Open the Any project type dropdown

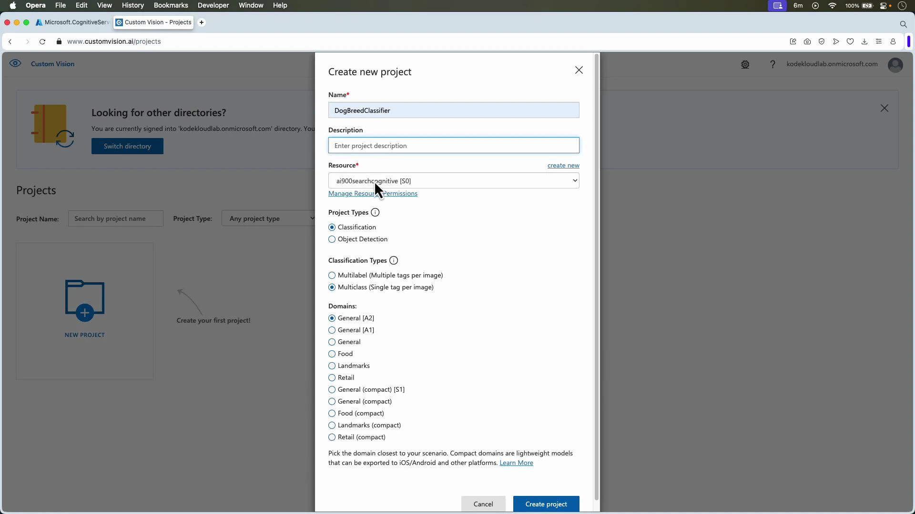(x=269, y=219)
